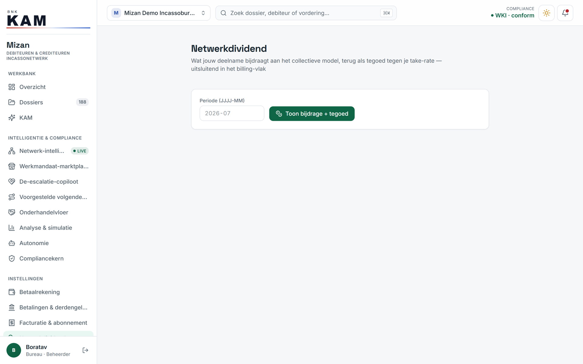
Task: Expand the Mizan Demo Incassobureau selector
Action: [x=159, y=13]
